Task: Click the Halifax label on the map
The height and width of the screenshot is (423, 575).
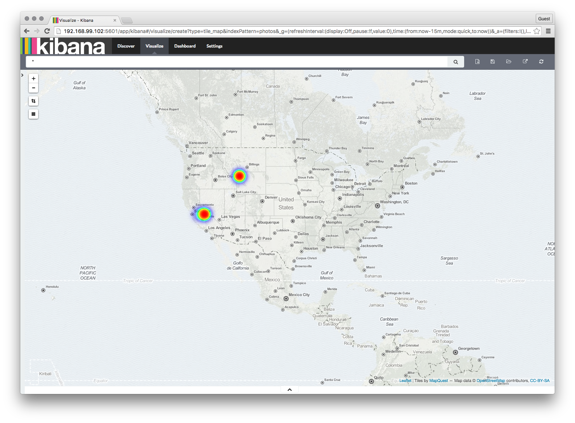Action: click(x=440, y=171)
